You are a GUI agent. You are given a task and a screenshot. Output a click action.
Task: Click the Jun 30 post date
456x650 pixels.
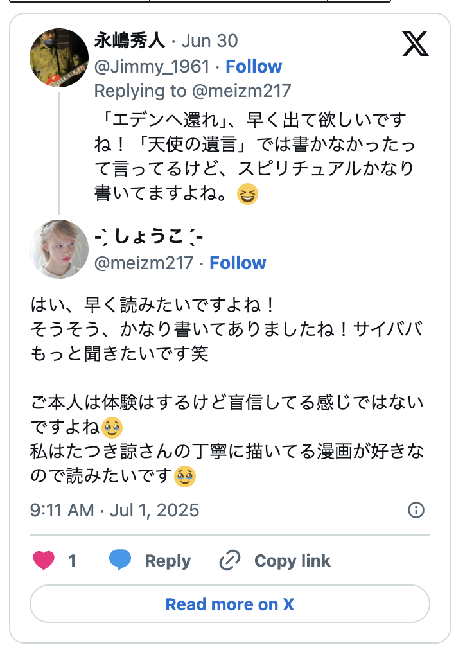click(209, 41)
